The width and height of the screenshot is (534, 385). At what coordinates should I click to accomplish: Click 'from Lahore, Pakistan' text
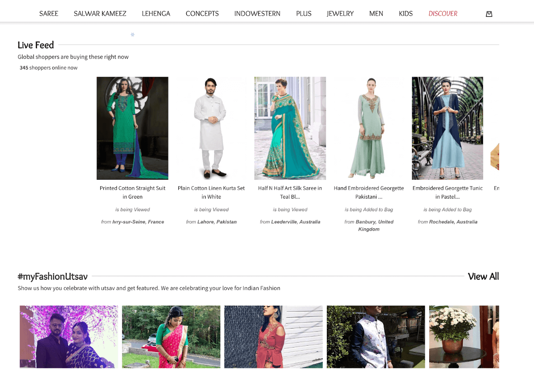click(211, 222)
